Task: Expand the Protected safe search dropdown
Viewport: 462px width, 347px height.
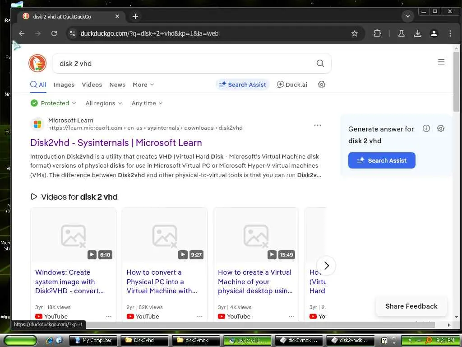Action: tap(53, 103)
